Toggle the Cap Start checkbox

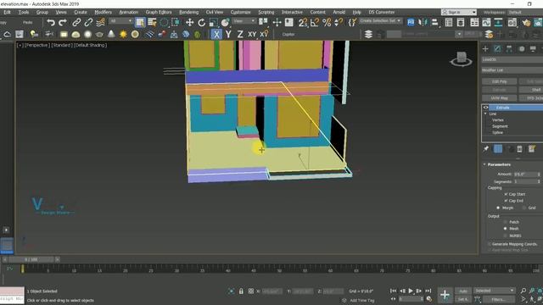coord(506,194)
